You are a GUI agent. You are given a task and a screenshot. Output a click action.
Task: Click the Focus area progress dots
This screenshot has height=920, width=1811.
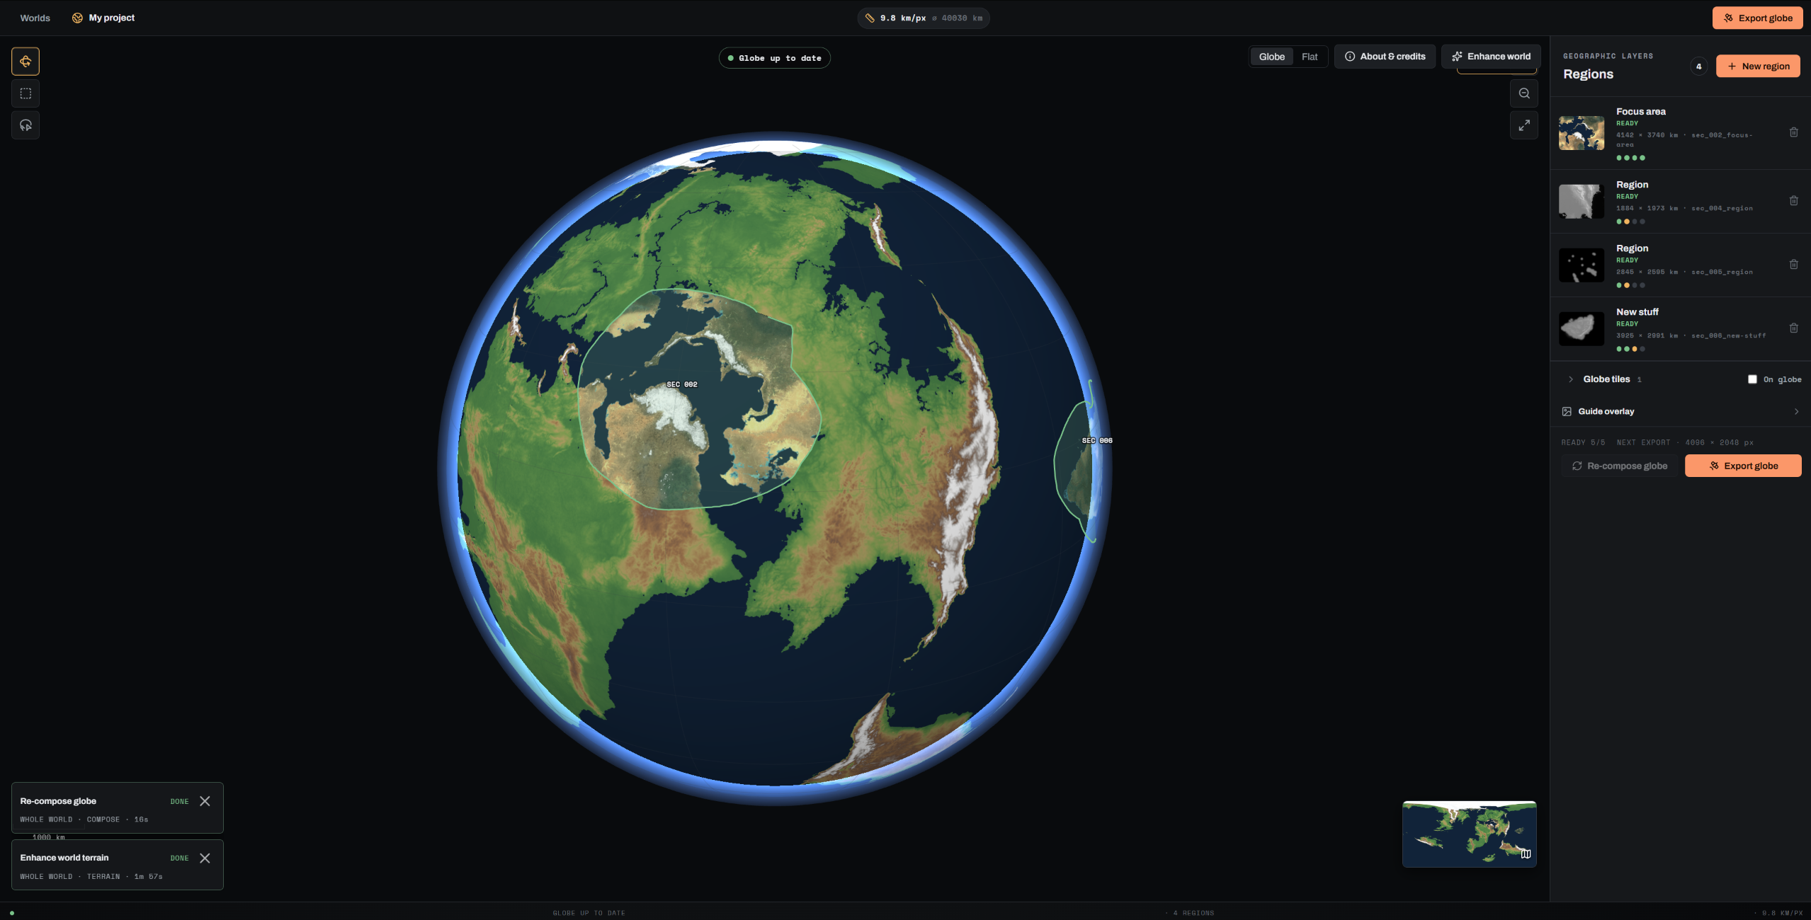[x=1631, y=158]
